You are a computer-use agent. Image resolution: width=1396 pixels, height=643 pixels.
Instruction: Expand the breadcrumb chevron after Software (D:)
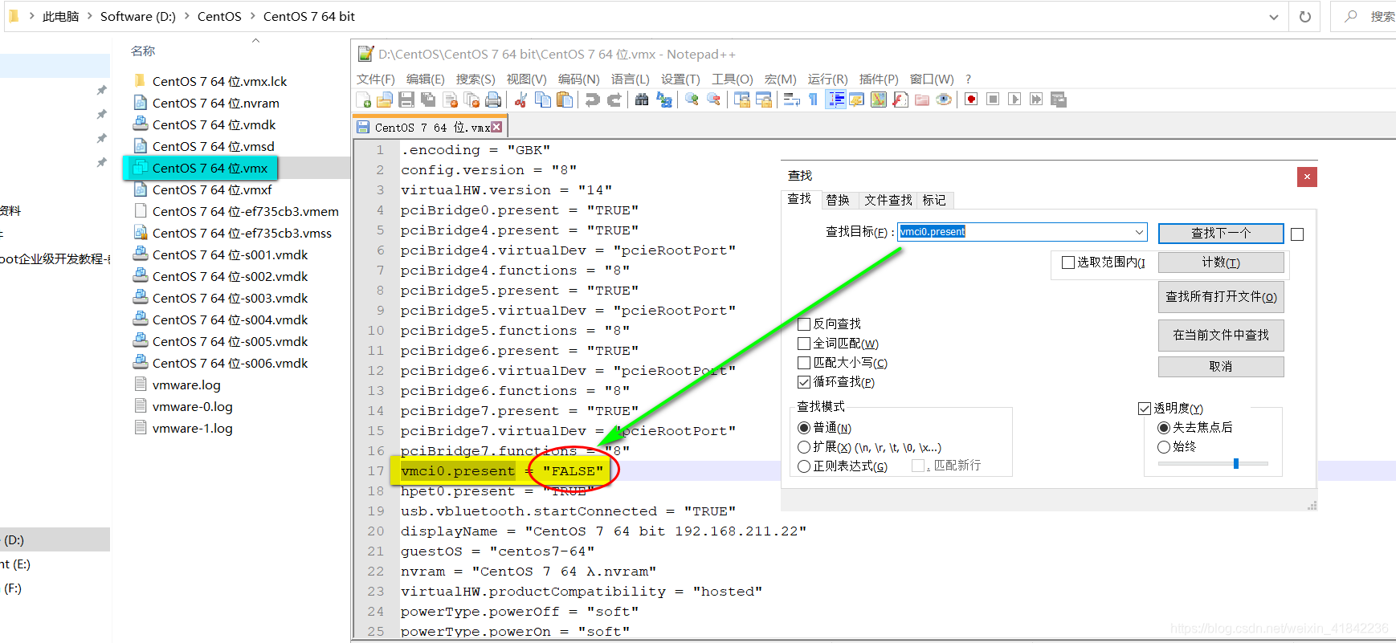click(187, 16)
